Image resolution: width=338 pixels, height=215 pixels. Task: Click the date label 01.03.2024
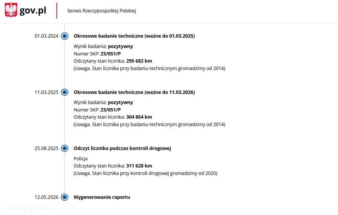click(x=46, y=36)
